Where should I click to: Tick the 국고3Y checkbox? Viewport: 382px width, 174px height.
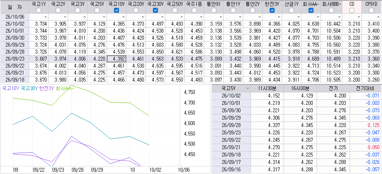(77, 10)
